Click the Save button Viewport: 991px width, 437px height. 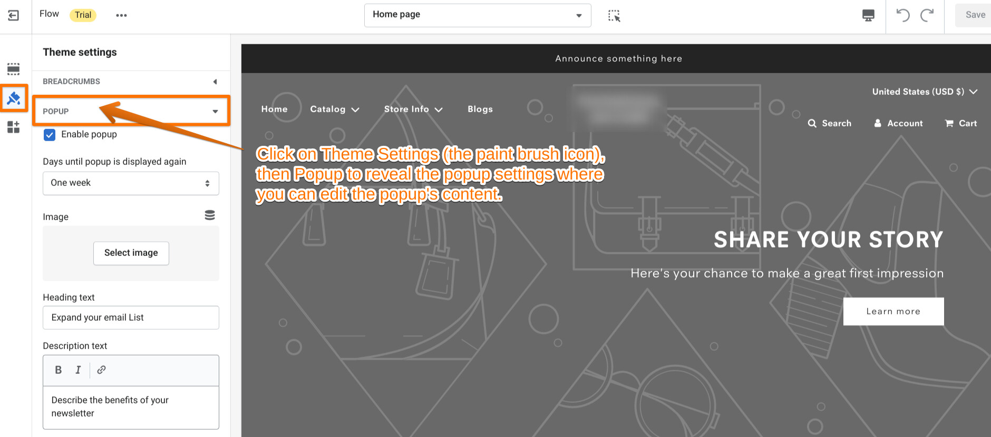tap(975, 15)
